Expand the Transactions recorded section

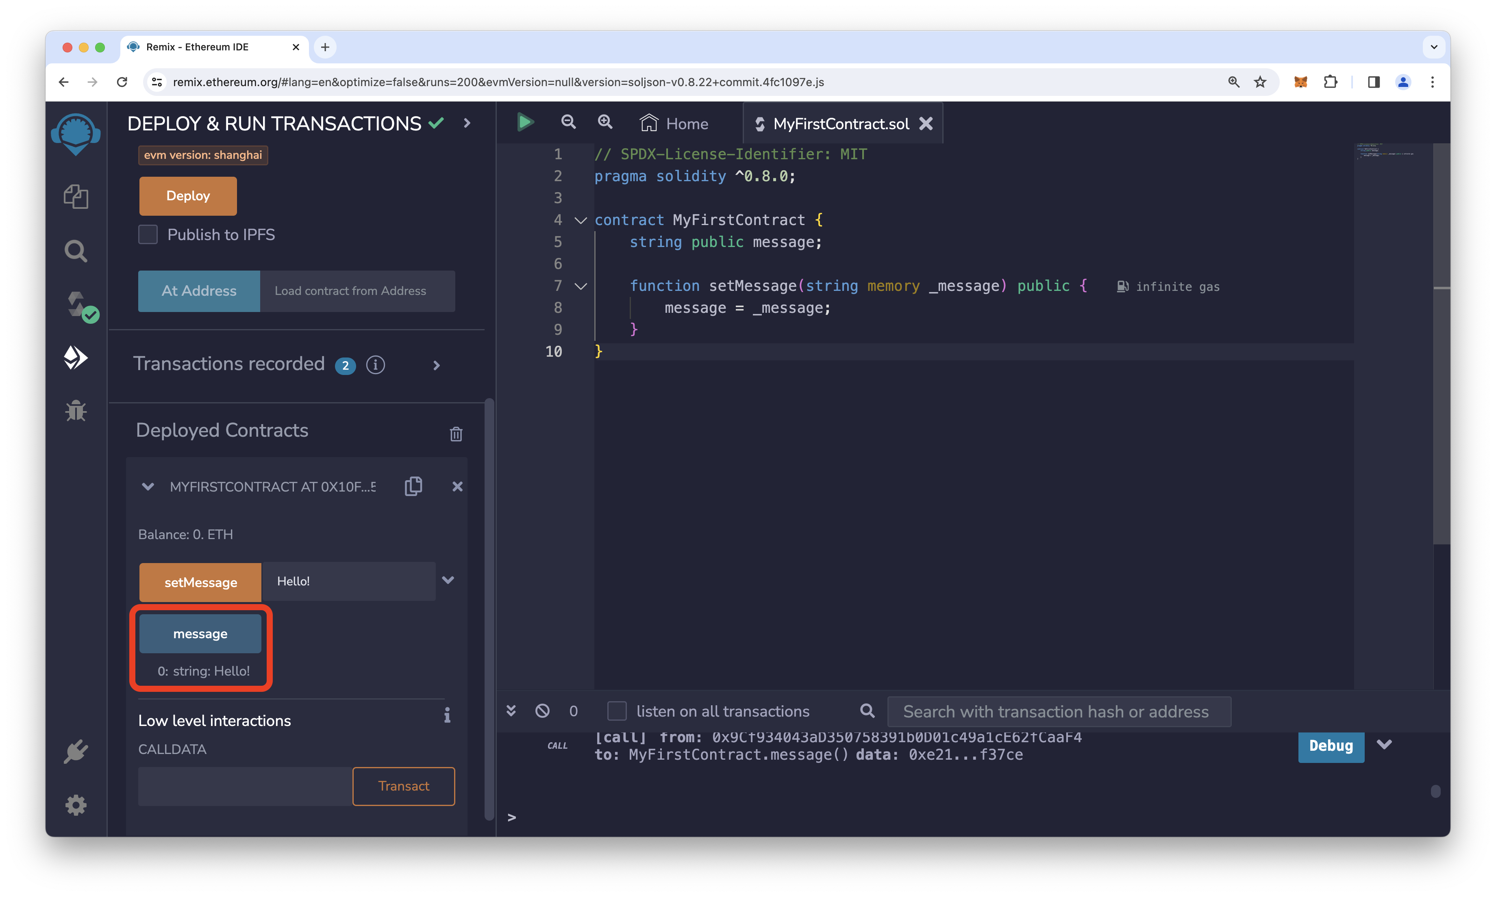click(437, 365)
